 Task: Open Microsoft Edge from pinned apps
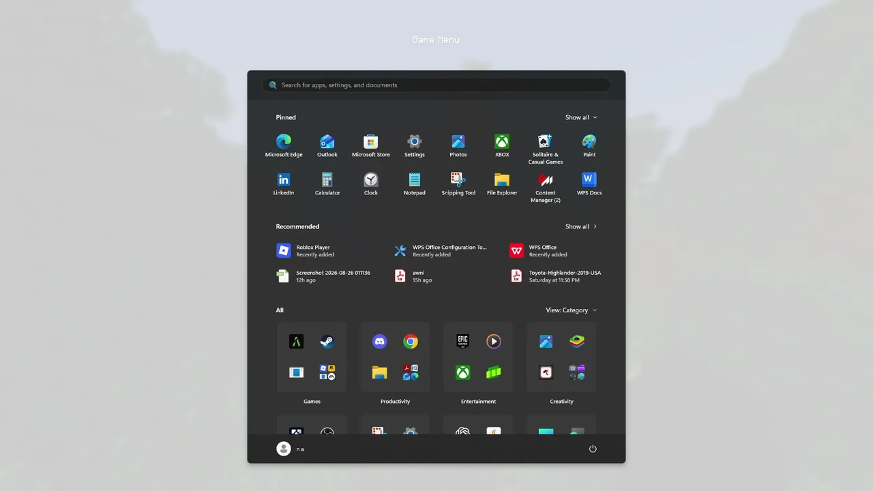(284, 146)
